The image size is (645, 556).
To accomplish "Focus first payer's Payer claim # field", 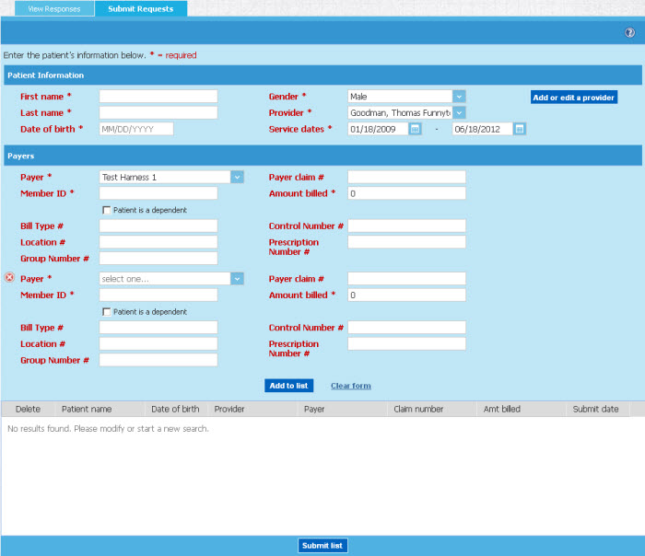I will pyautogui.click(x=406, y=177).
